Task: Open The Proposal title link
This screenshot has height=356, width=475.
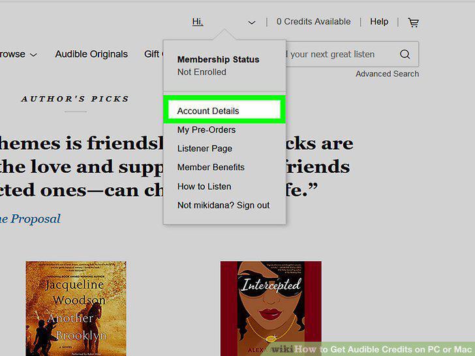Action: pos(30,219)
